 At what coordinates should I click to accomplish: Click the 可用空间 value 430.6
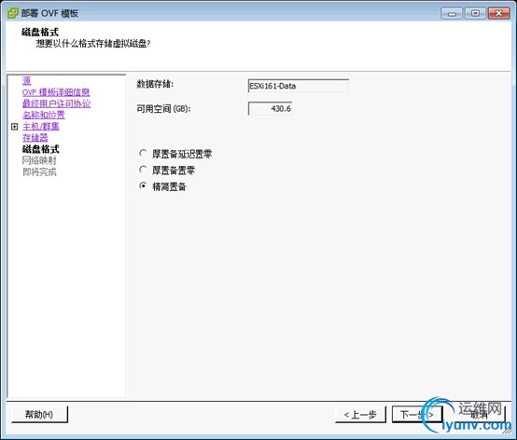pyautogui.click(x=270, y=109)
